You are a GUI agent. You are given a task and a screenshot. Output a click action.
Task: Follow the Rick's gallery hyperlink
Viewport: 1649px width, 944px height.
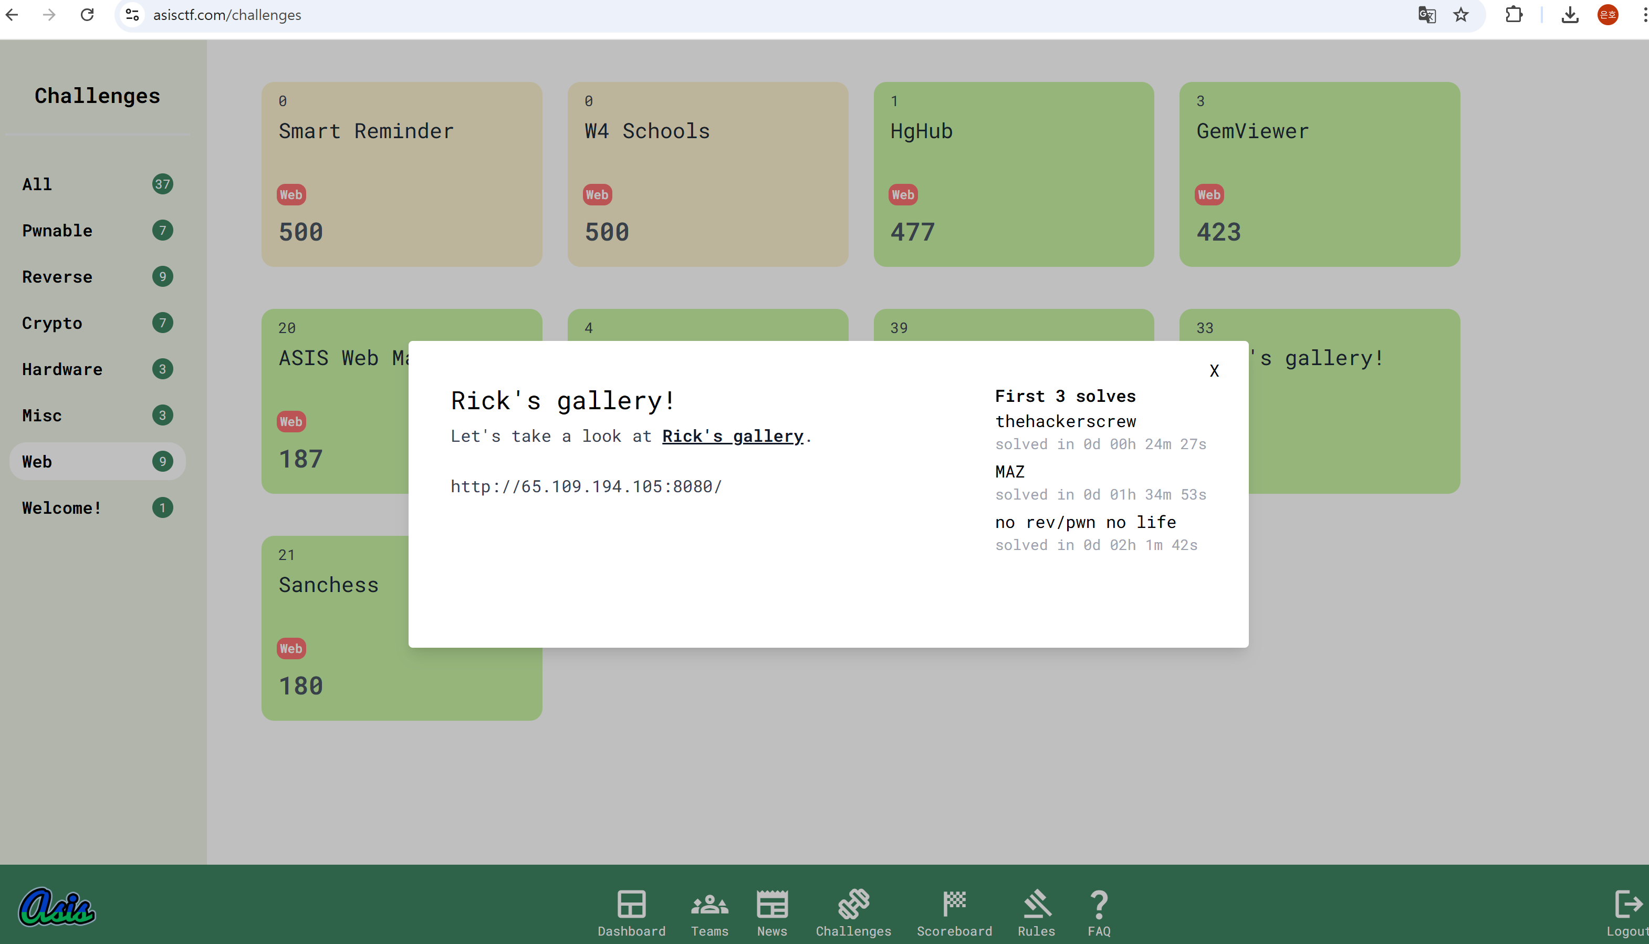coord(732,437)
